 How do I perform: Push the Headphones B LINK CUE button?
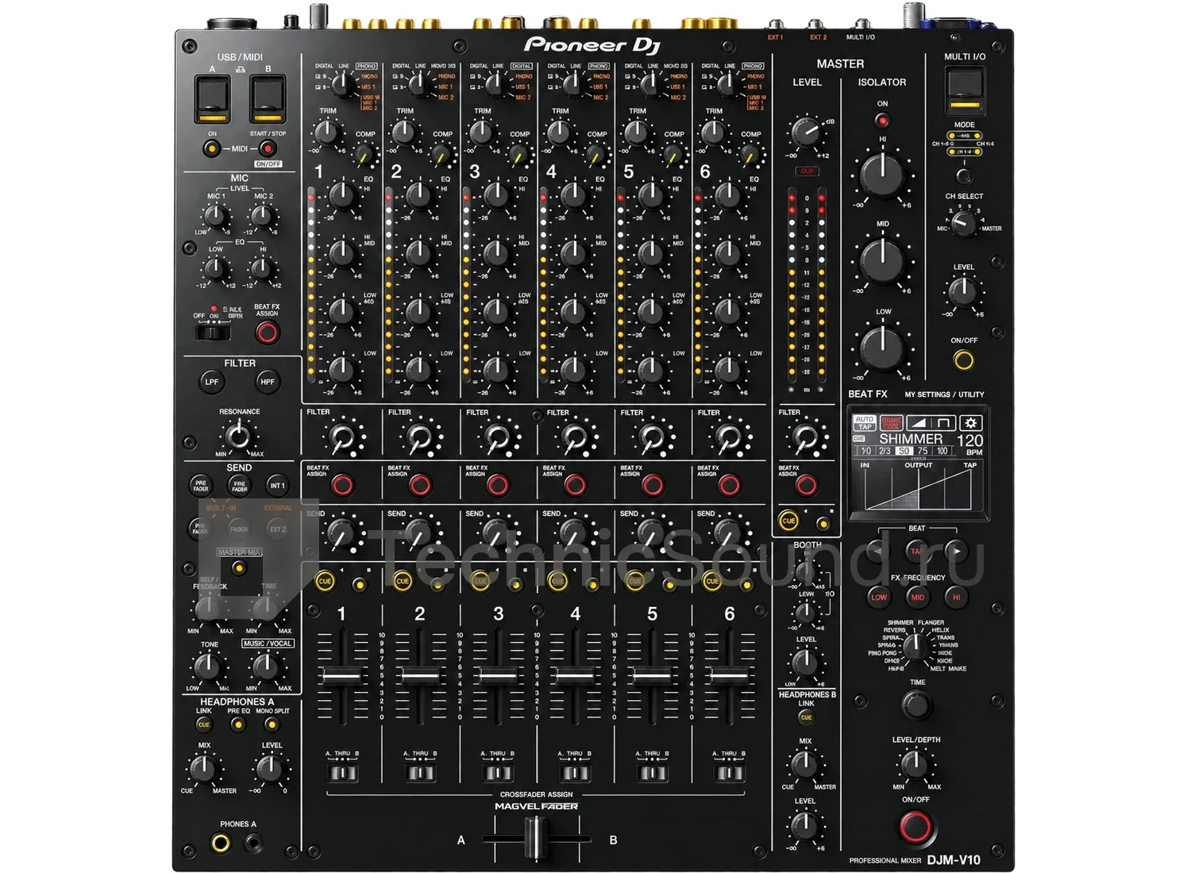click(x=806, y=717)
